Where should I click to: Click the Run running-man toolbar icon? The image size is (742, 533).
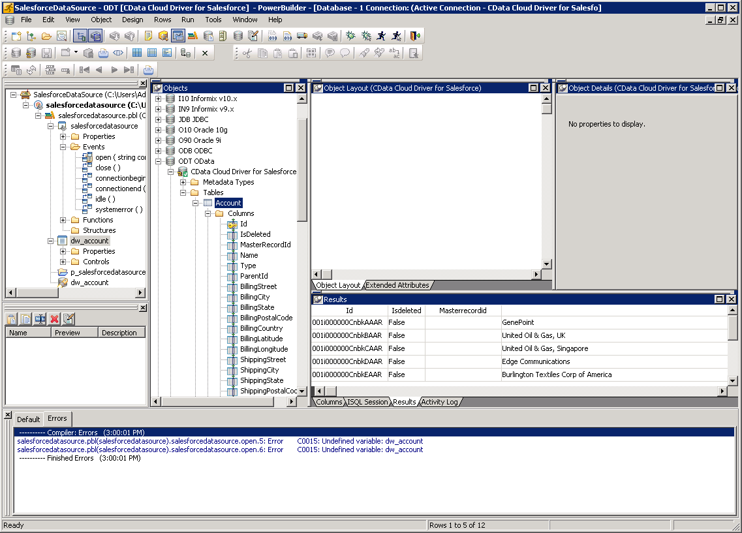(x=382, y=36)
